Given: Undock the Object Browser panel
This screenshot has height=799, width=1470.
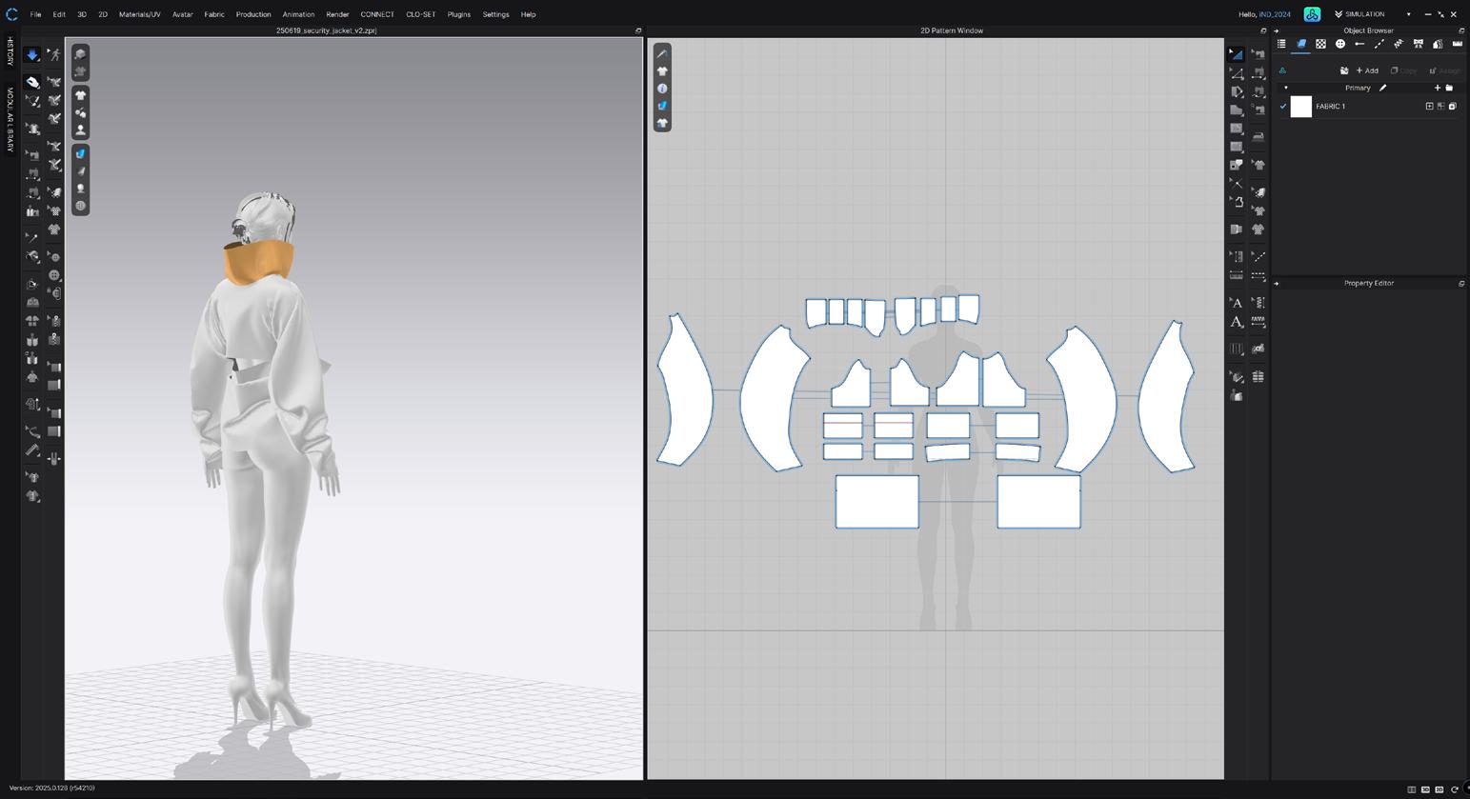Looking at the screenshot, I should (1461, 30).
